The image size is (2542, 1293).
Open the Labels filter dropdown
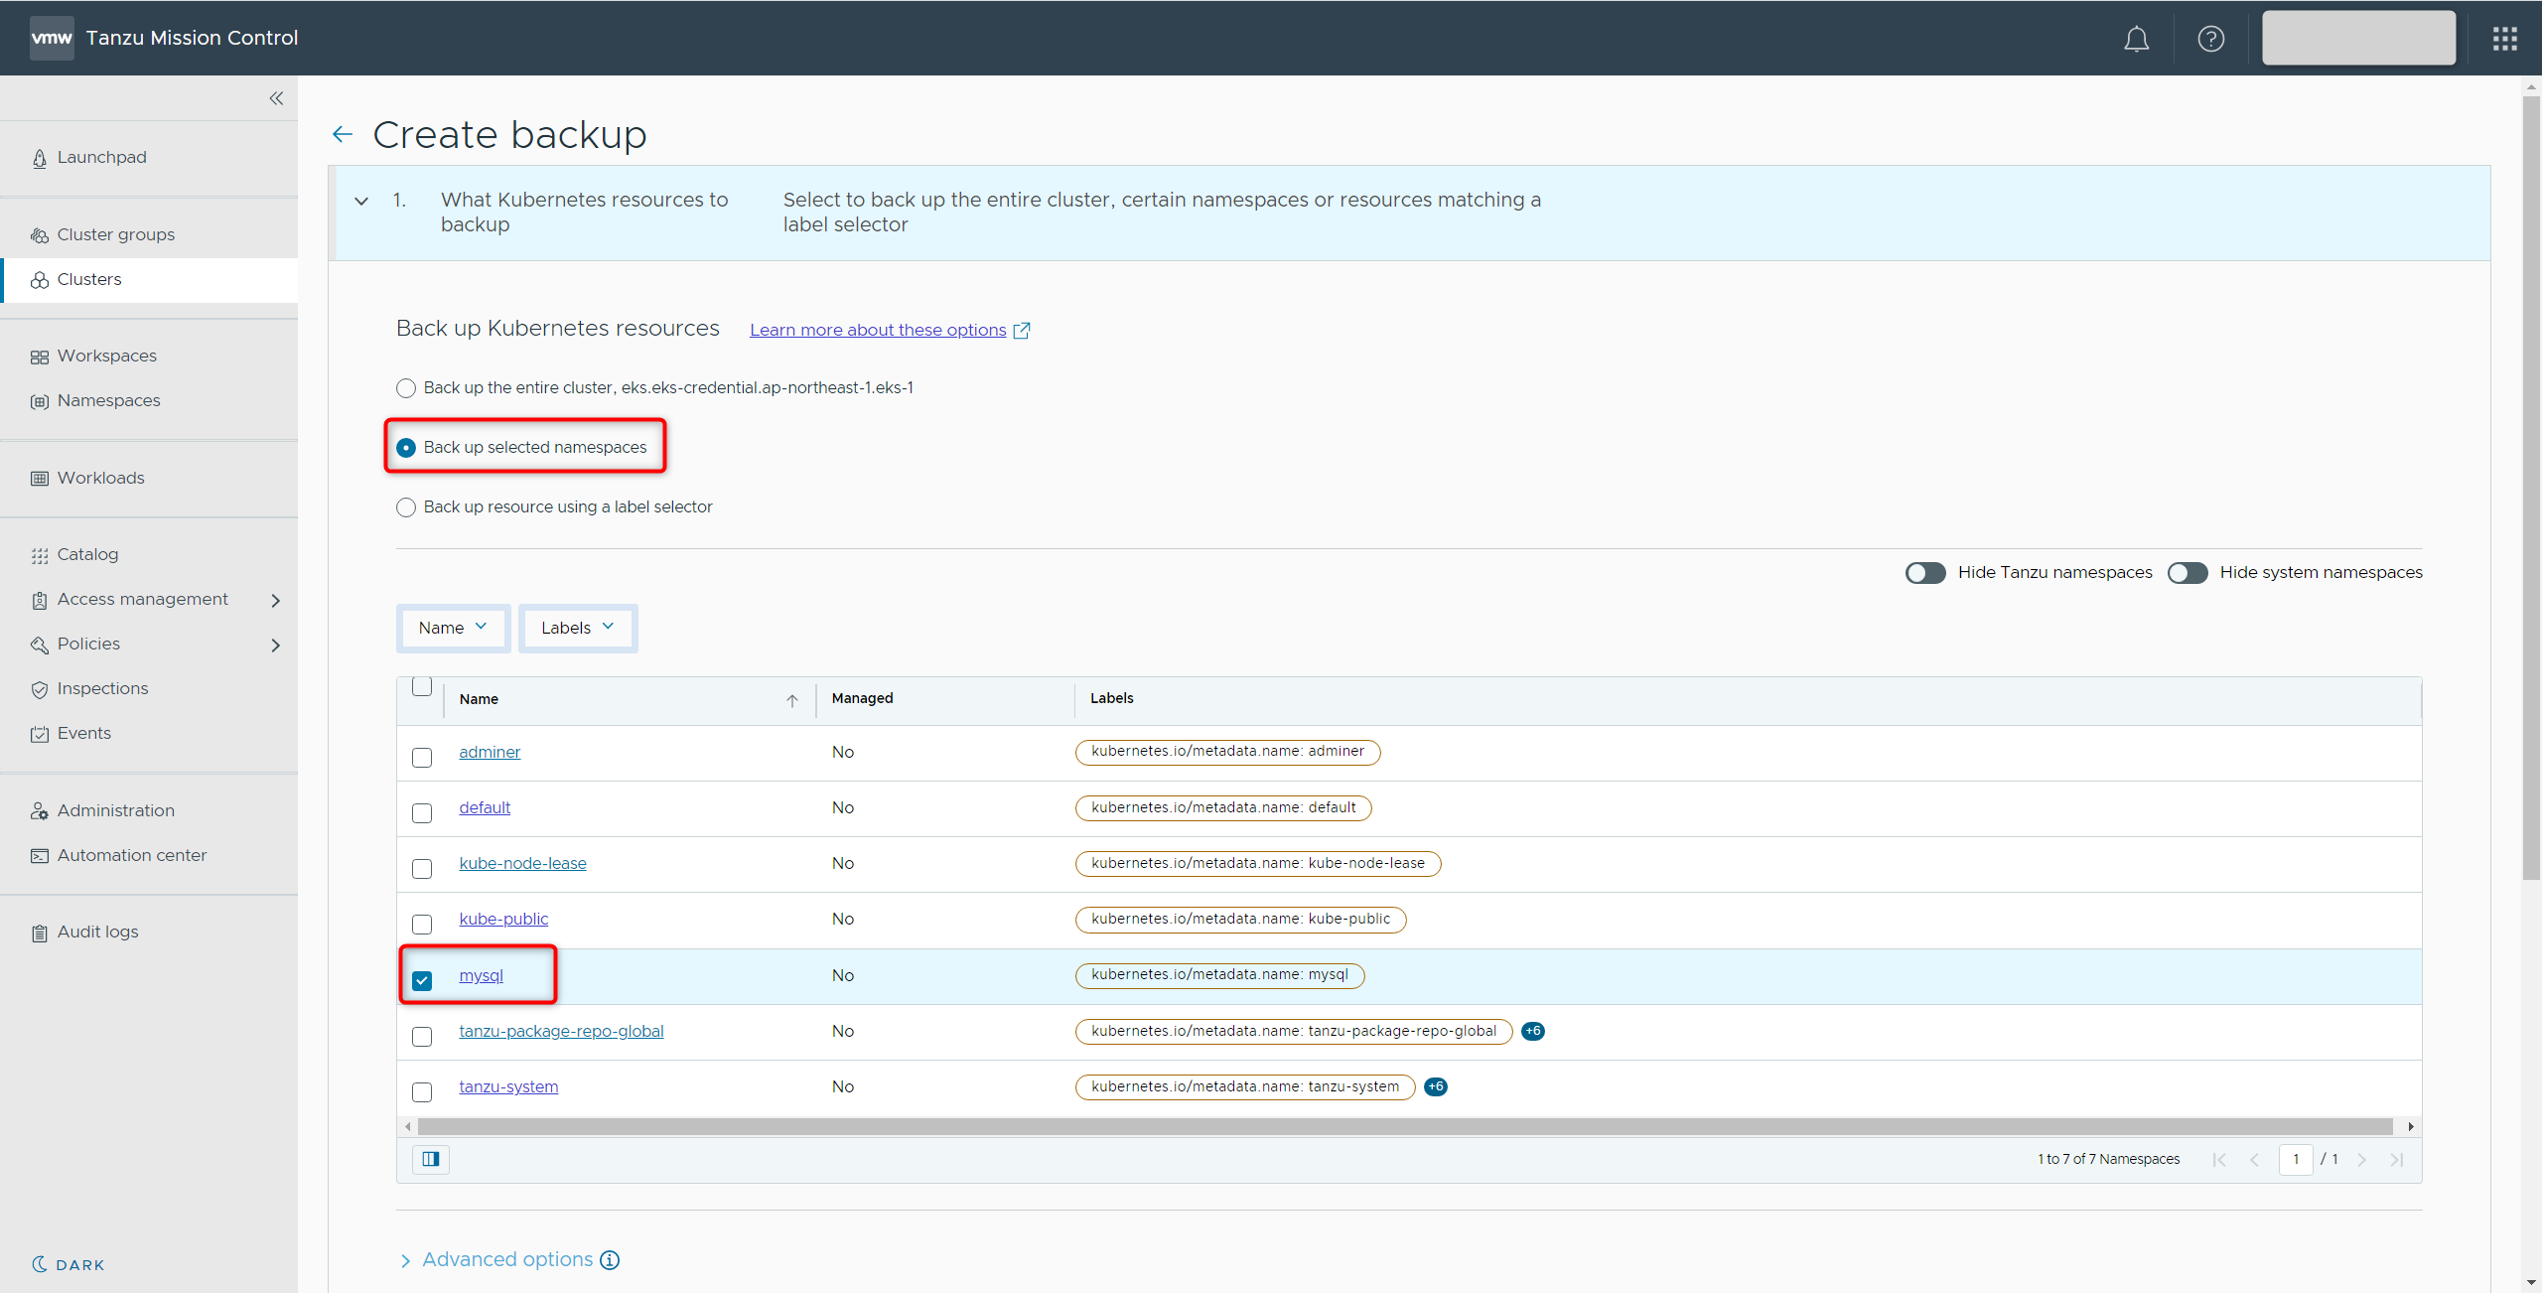[578, 628]
